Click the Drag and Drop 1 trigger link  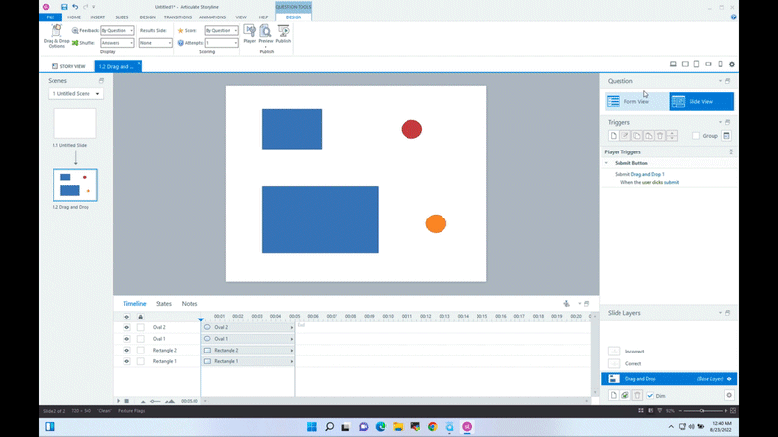(647, 174)
